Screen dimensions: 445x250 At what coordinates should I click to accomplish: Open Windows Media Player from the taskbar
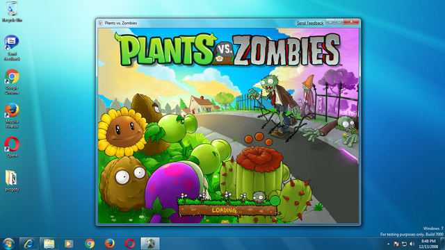pos(69,244)
